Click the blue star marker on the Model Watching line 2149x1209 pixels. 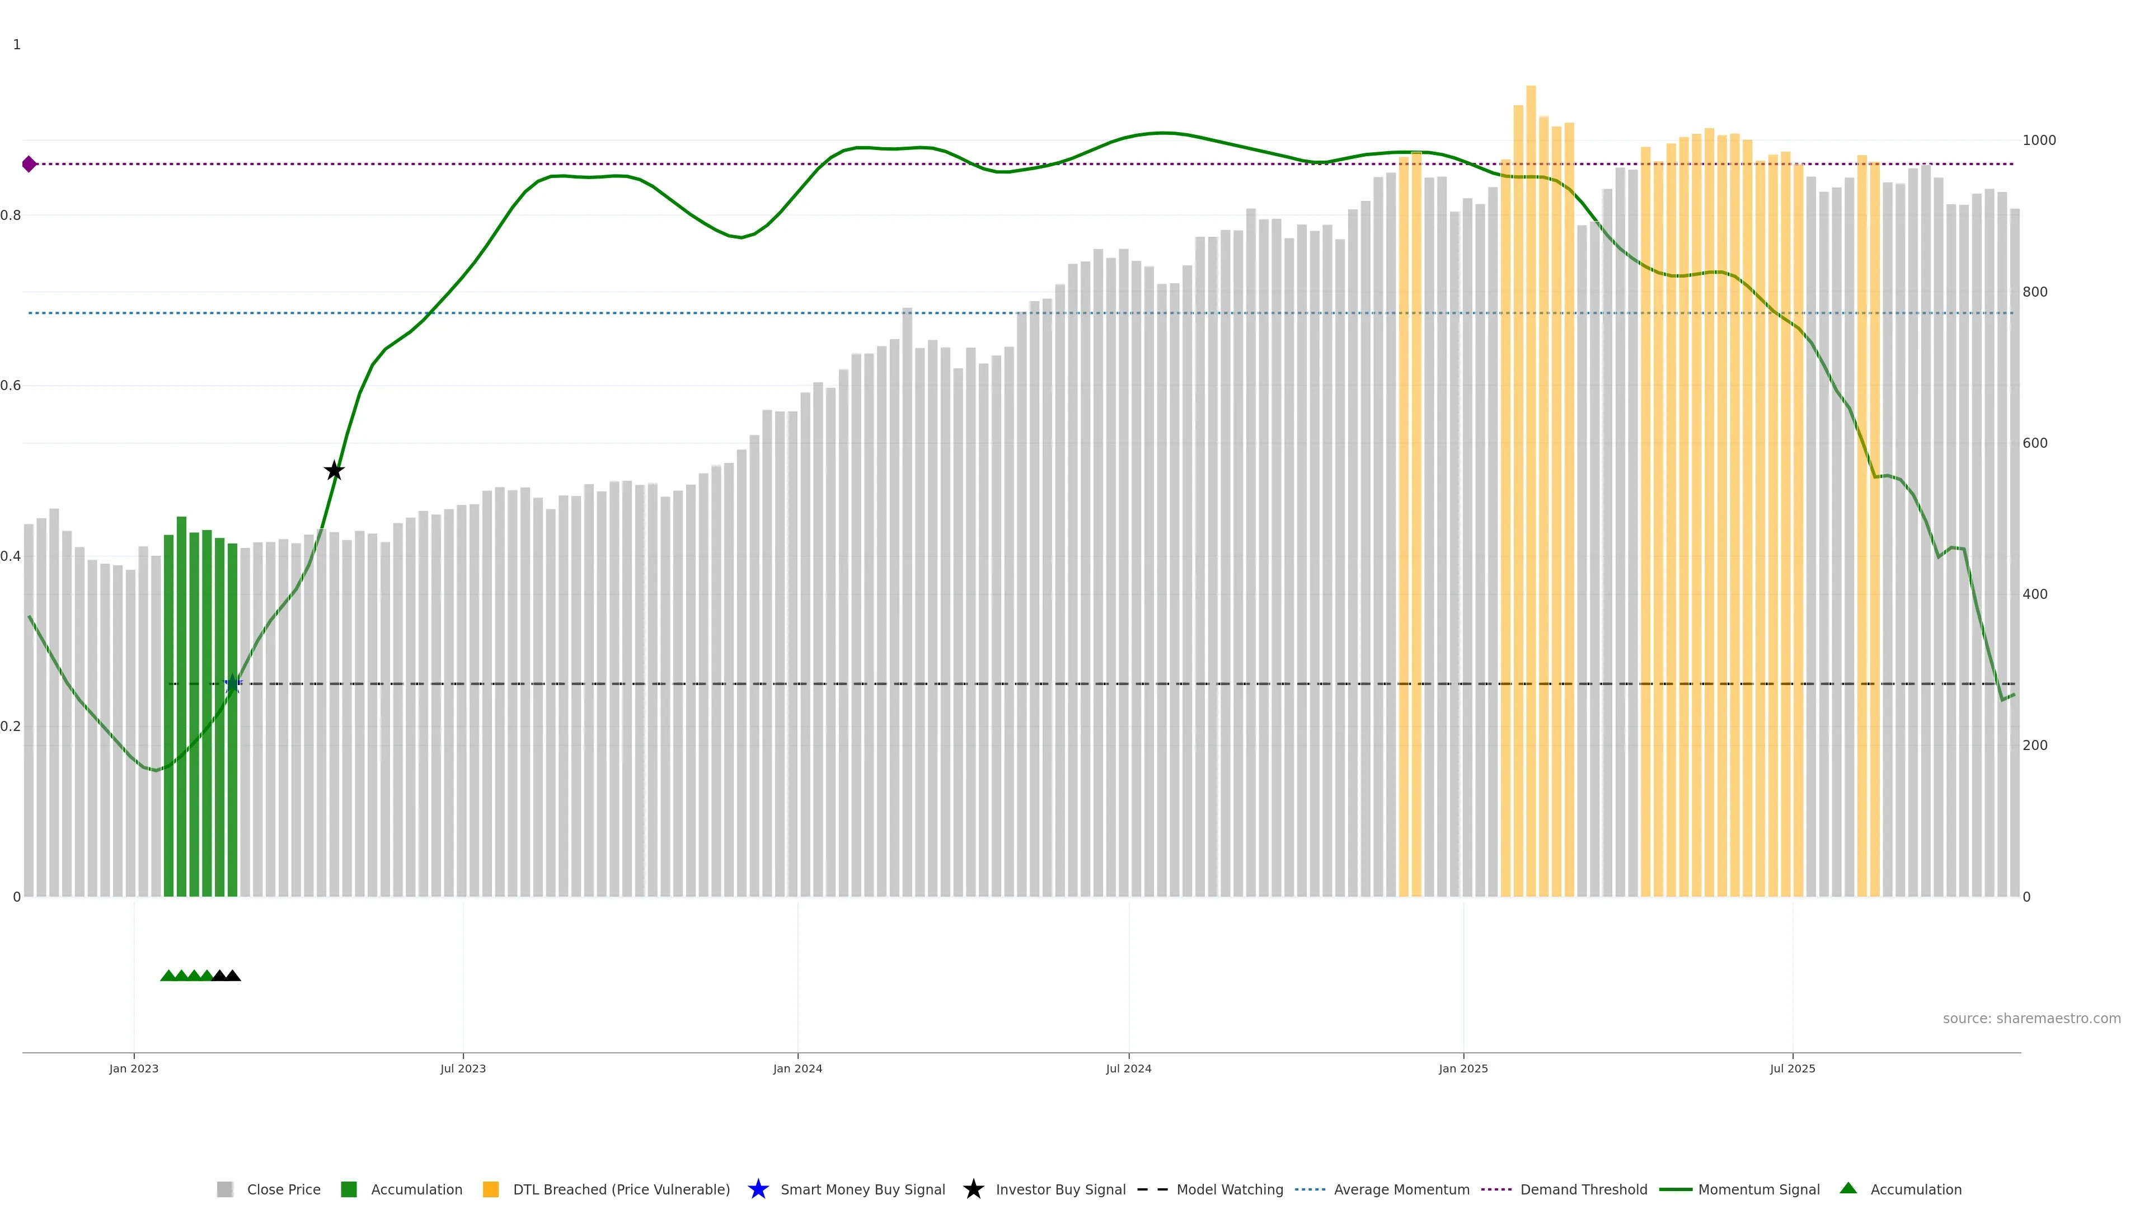(233, 684)
